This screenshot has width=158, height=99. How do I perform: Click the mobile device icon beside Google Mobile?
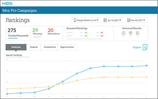pyautogui.click(x=75, y=20)
